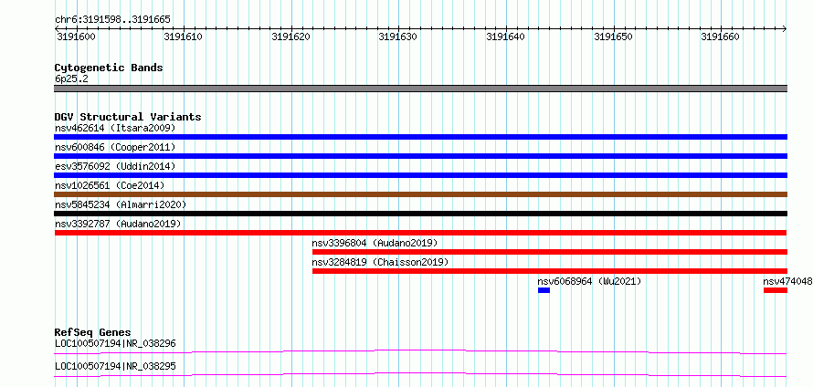Viewport: 813px width, 387px height.
Task: Click the 3191630 ruler position
Action: (x=397, y=37)
